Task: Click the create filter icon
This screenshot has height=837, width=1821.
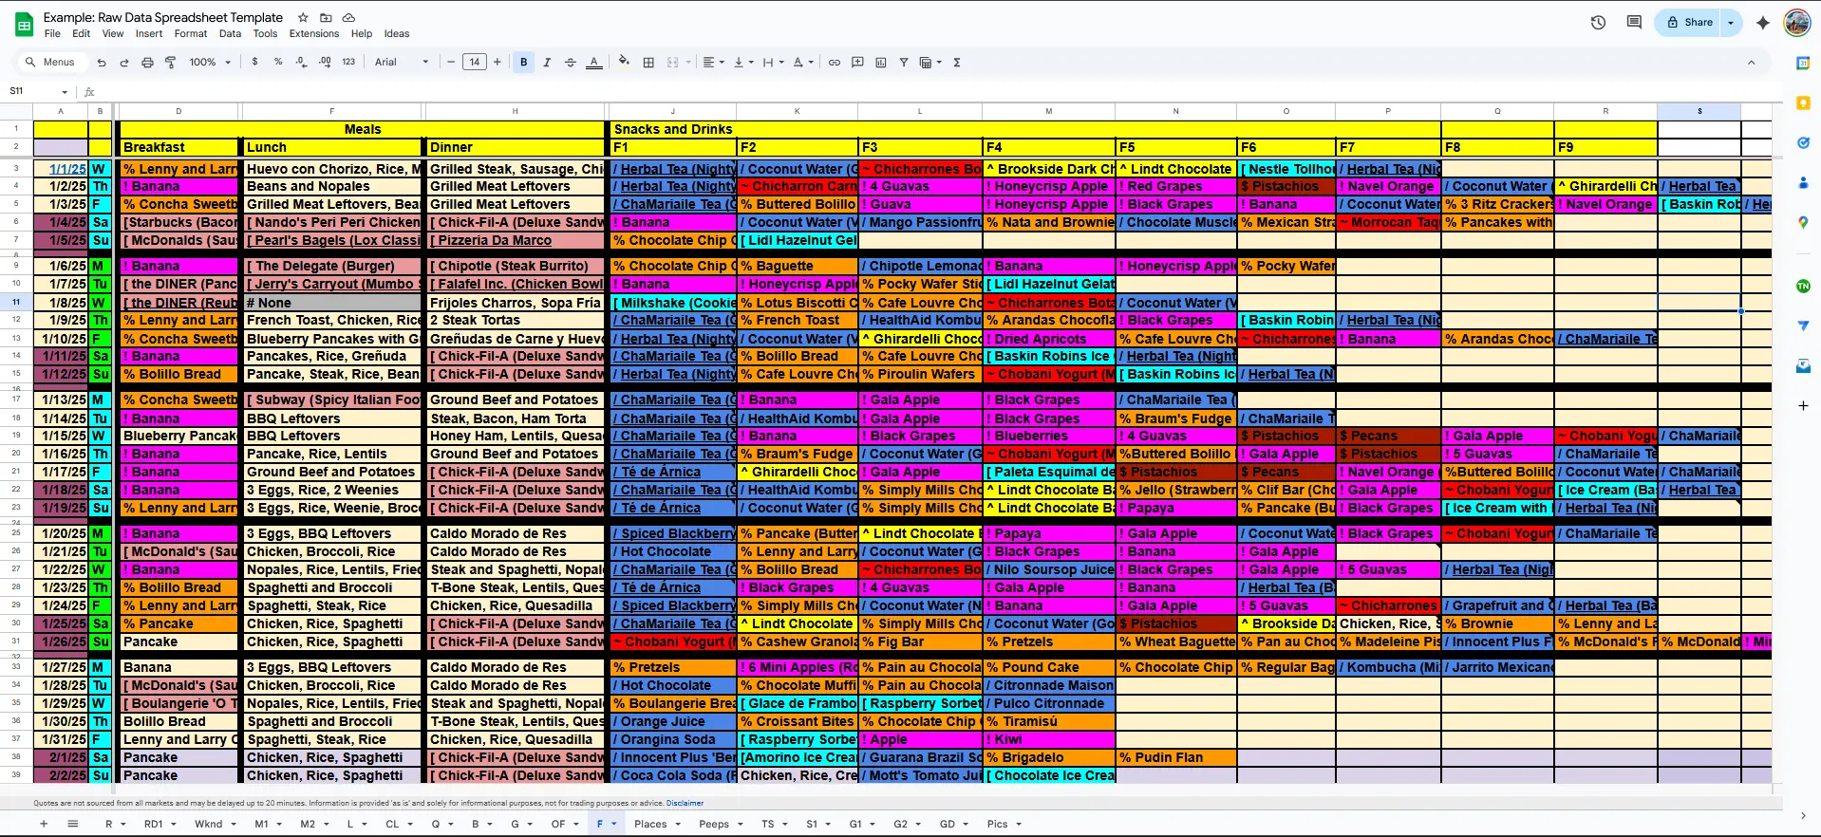Action: click(x=903, y=63)
